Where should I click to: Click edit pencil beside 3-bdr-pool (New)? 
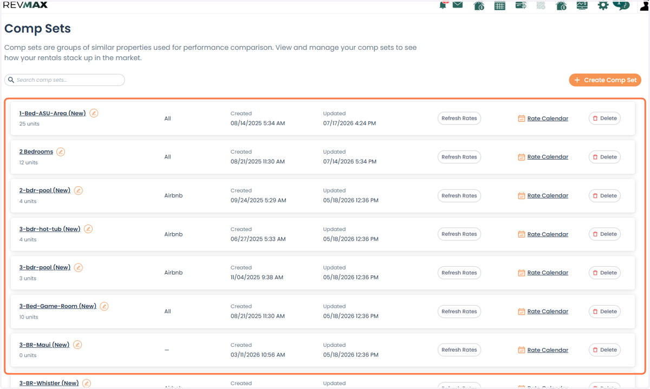79,267
